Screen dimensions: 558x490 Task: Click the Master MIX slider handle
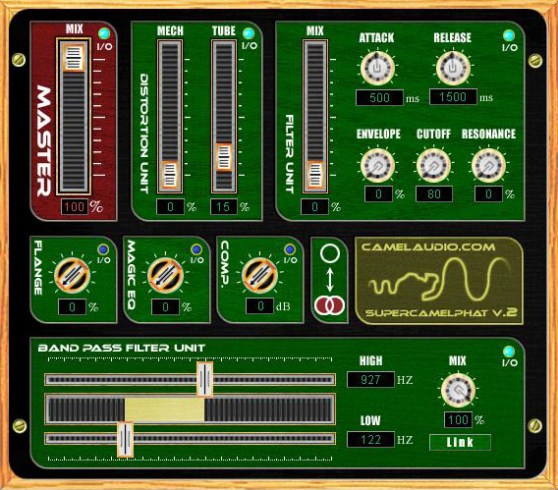pyautogui.click(x=74, y=57)
